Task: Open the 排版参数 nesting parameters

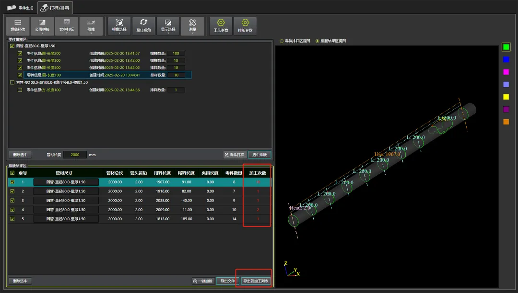Action: pos(245,26)
